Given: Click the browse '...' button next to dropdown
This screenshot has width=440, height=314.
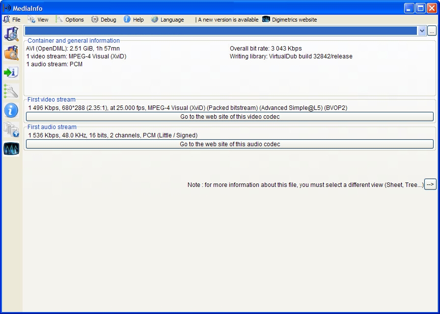Looking at the screenshot, I should [432, 31].
